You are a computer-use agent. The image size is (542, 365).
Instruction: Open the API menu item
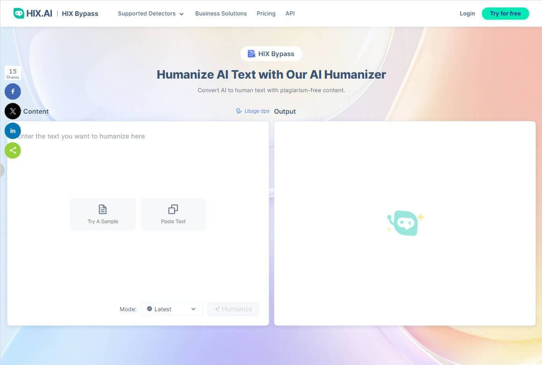tap(290, 14)
